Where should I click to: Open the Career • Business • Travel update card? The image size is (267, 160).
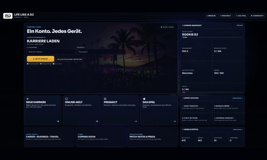pos(49,137)
